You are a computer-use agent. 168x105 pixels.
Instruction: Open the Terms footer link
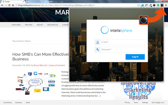click(136, 103)
